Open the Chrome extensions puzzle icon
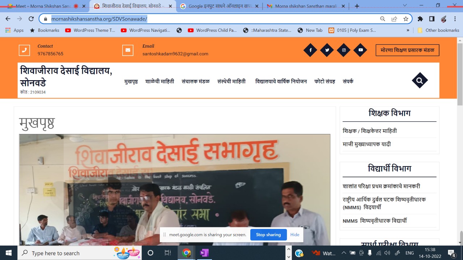Viewport: 463px width, 260px height. pyautogui.click(x=420, y=19)
